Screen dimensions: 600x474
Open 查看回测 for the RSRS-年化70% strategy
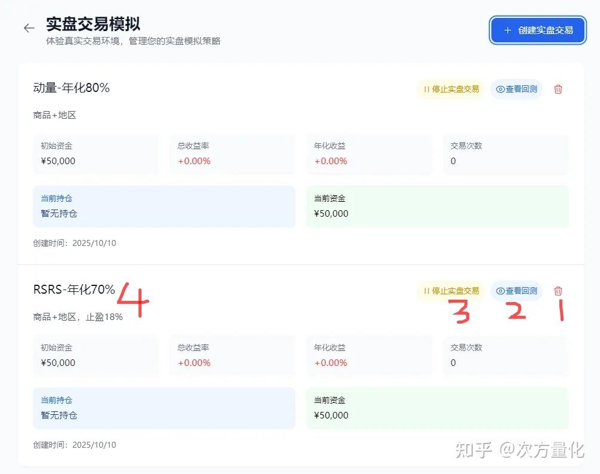pos(516,291)
